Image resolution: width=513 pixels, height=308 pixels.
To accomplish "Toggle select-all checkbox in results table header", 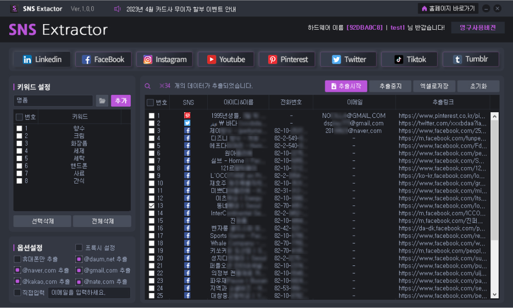I will pos(150,102).
